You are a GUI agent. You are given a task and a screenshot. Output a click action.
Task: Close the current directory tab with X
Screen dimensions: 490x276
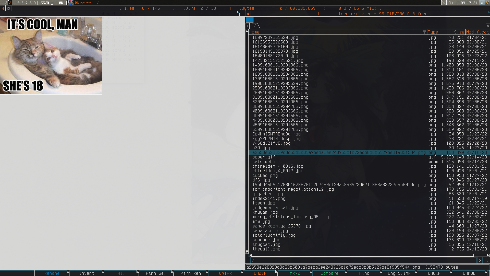tap(487, 26)
